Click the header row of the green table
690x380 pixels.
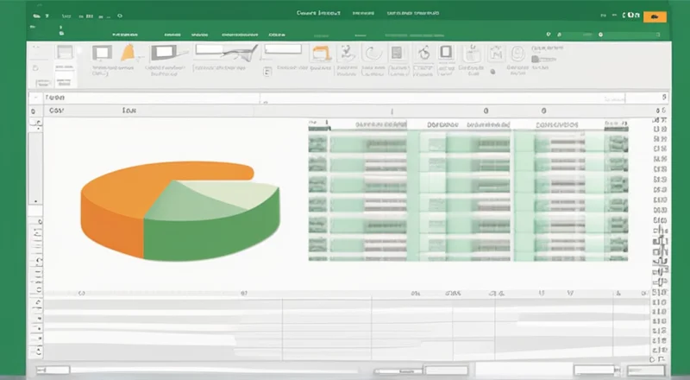tap(466, 125)
